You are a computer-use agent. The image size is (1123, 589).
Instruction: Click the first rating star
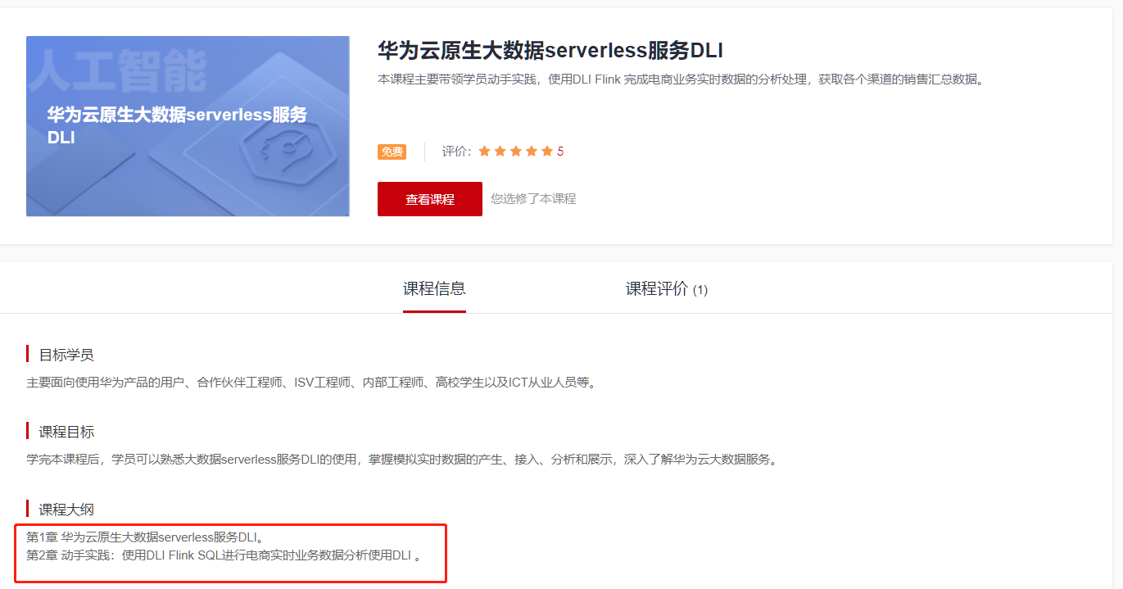coord(484,152)
